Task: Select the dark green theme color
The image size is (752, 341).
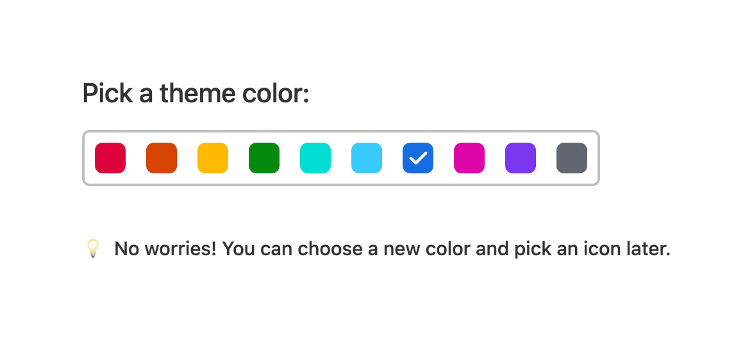Action: tap(264, 158)
